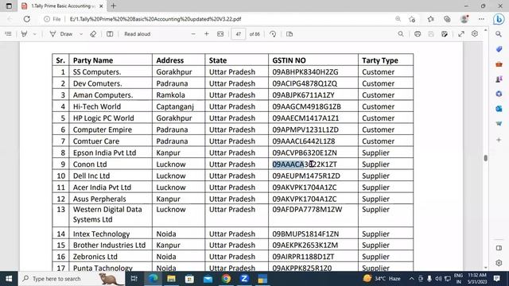Open File Explorer from the taskbar

[172, 279]
